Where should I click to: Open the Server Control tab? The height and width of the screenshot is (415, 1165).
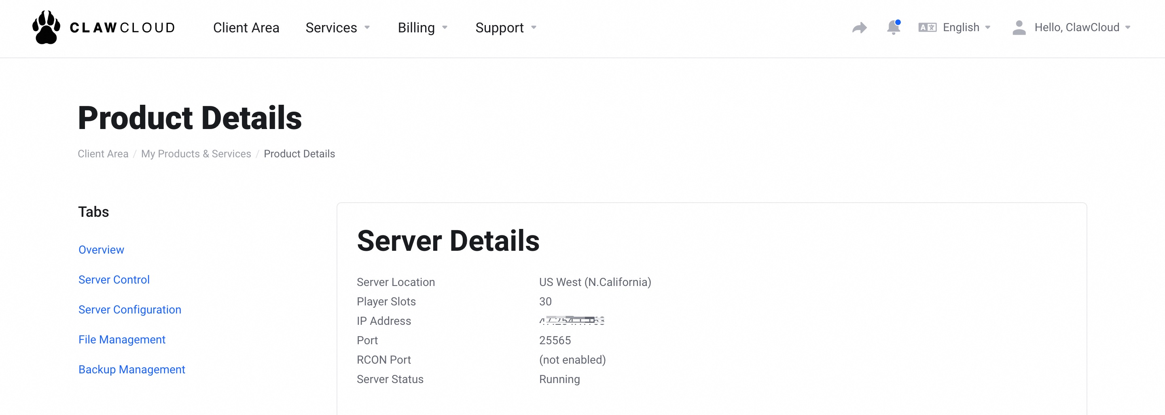click(x=114, y=280)
